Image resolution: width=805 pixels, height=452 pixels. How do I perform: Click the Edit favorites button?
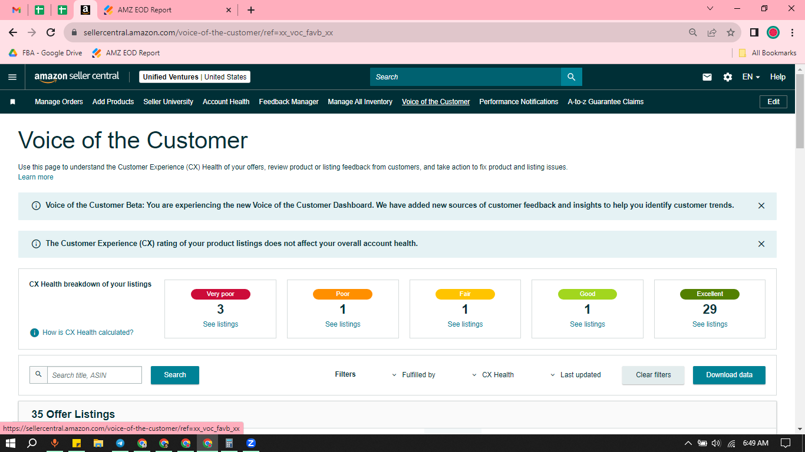tap(774, 102)
